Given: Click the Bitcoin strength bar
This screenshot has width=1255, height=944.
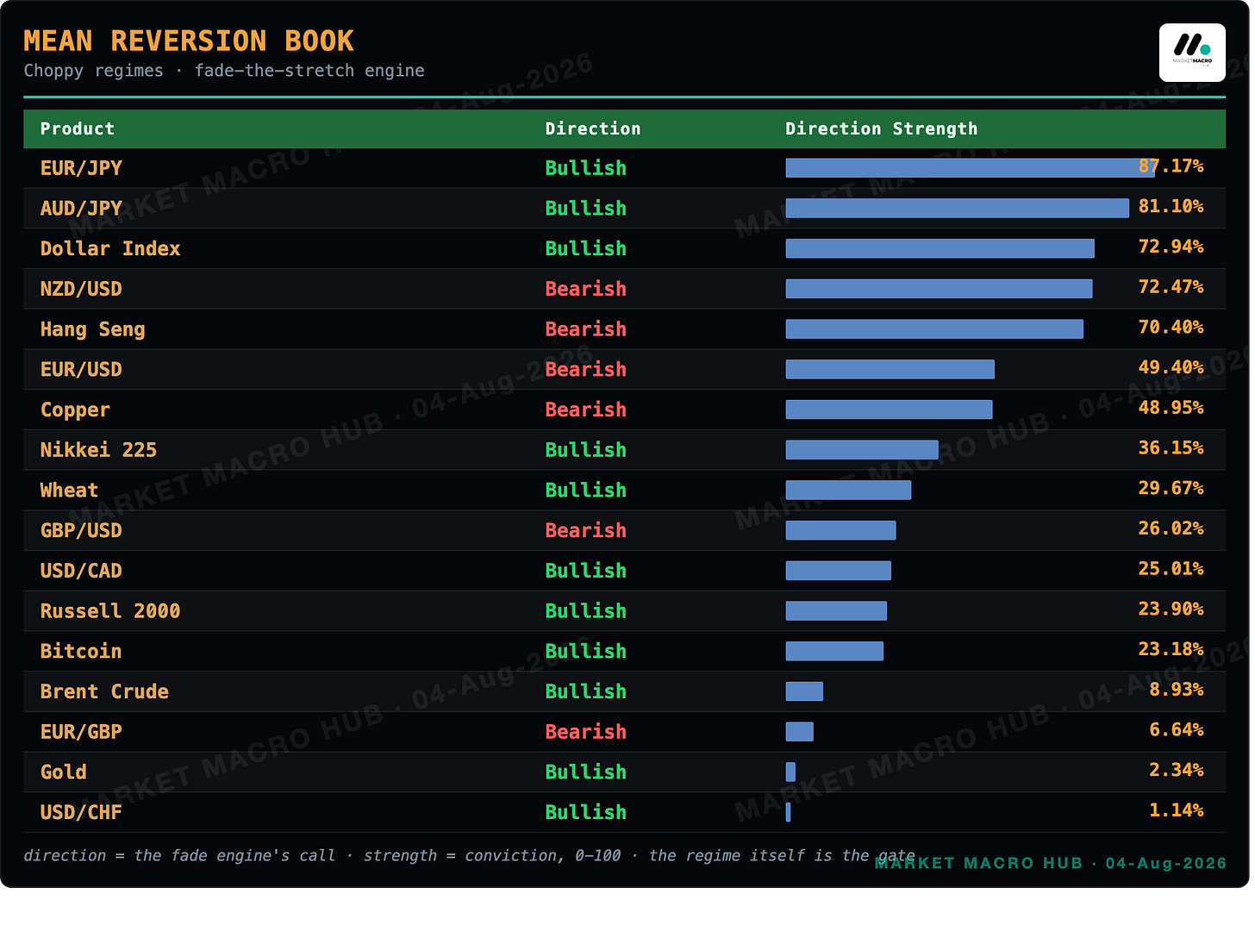Looking at the screenshot, I should tap(834, 651).
